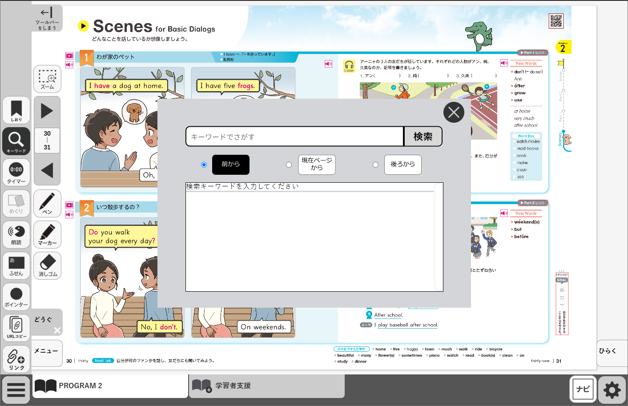Select the 前から radio button

(x=204, y=165)
